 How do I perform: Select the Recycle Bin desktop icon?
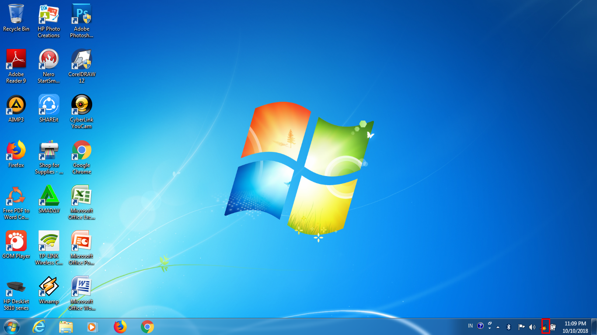point(16,18)
